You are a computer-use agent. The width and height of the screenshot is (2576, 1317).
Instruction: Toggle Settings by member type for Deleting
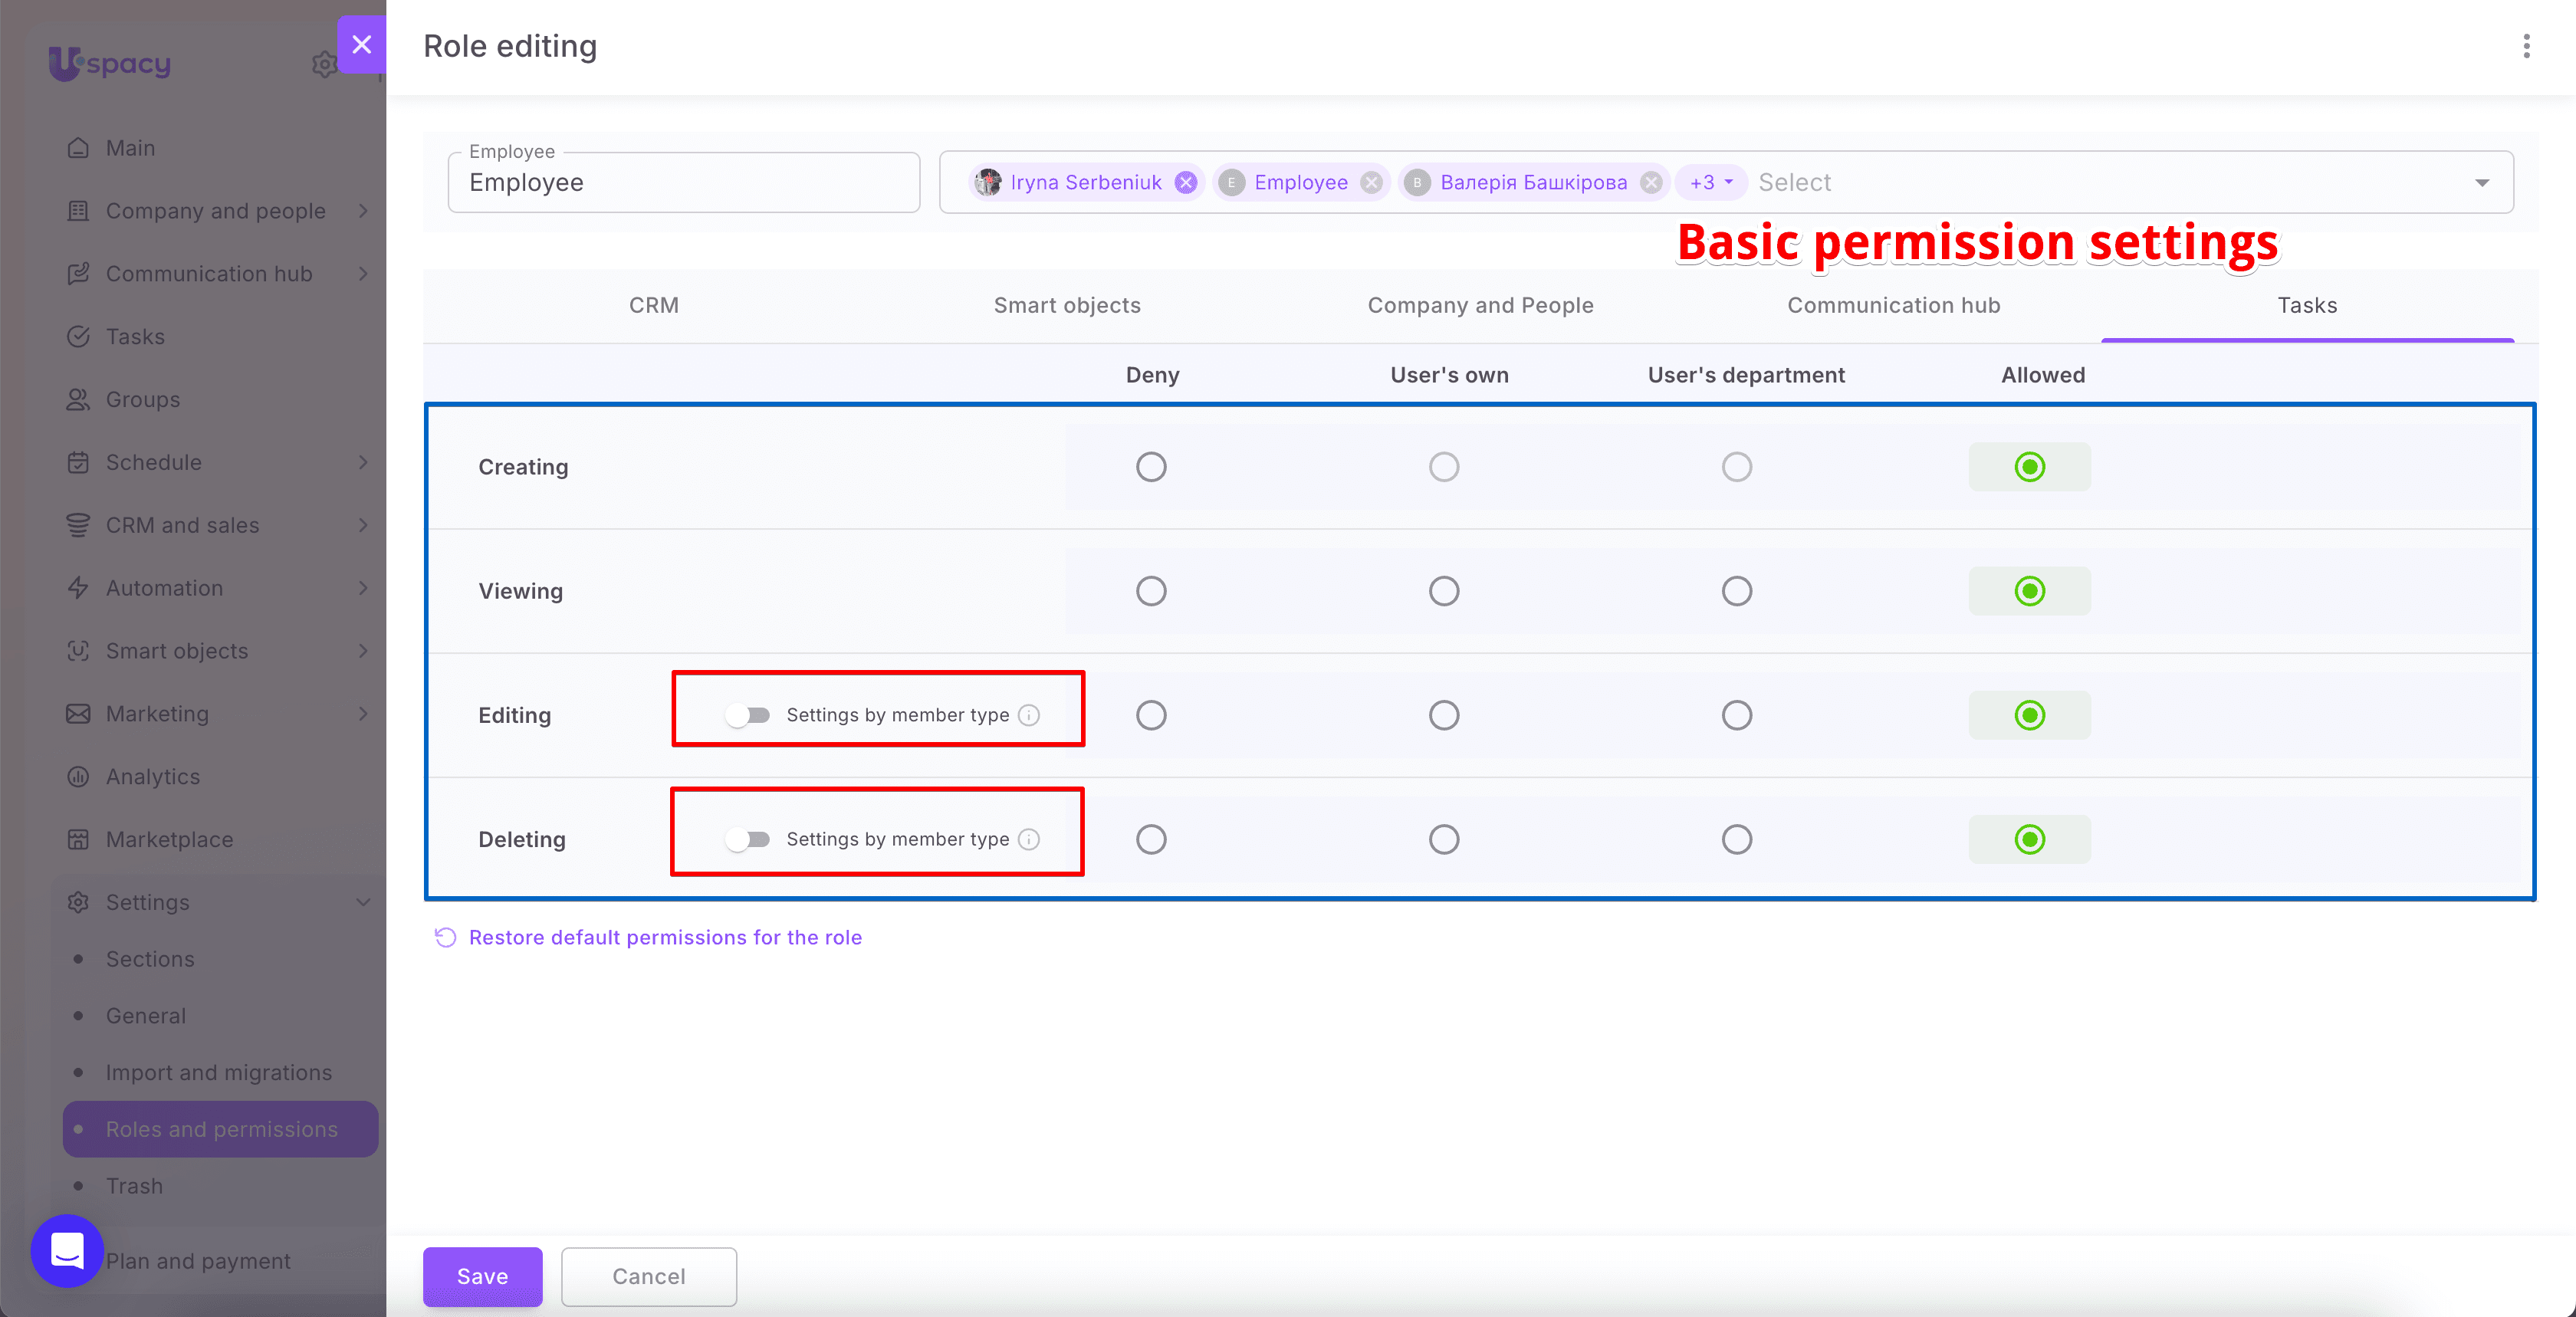click(x=748, y=839)
